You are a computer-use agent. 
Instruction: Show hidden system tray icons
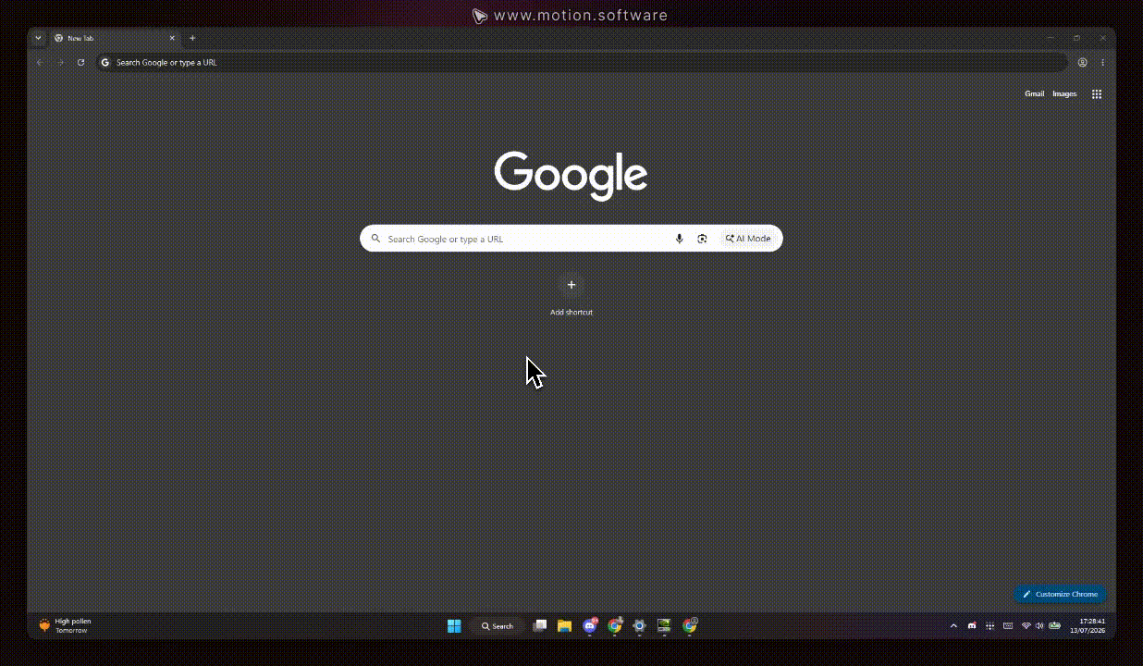pyautogui.click(x=953, y=626)
